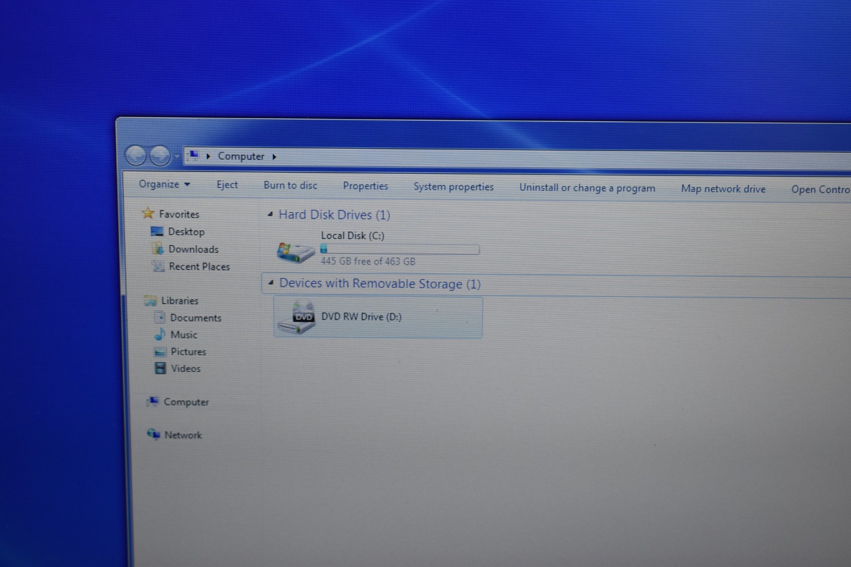Click the computer icon in address bar

194,155
